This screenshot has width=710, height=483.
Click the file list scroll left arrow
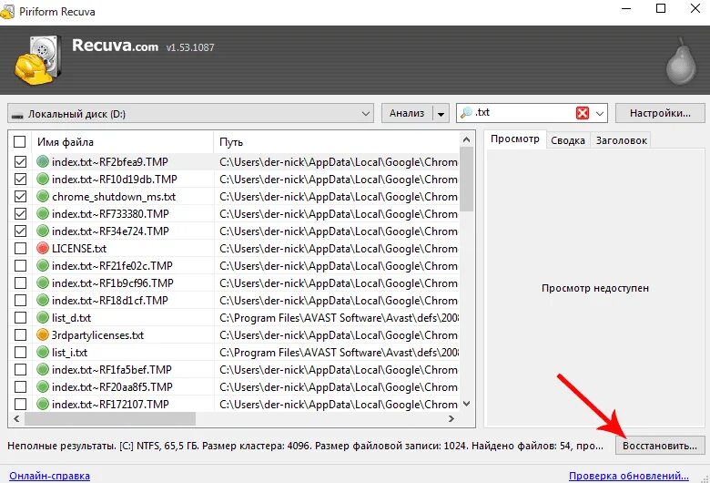point(16,418)
